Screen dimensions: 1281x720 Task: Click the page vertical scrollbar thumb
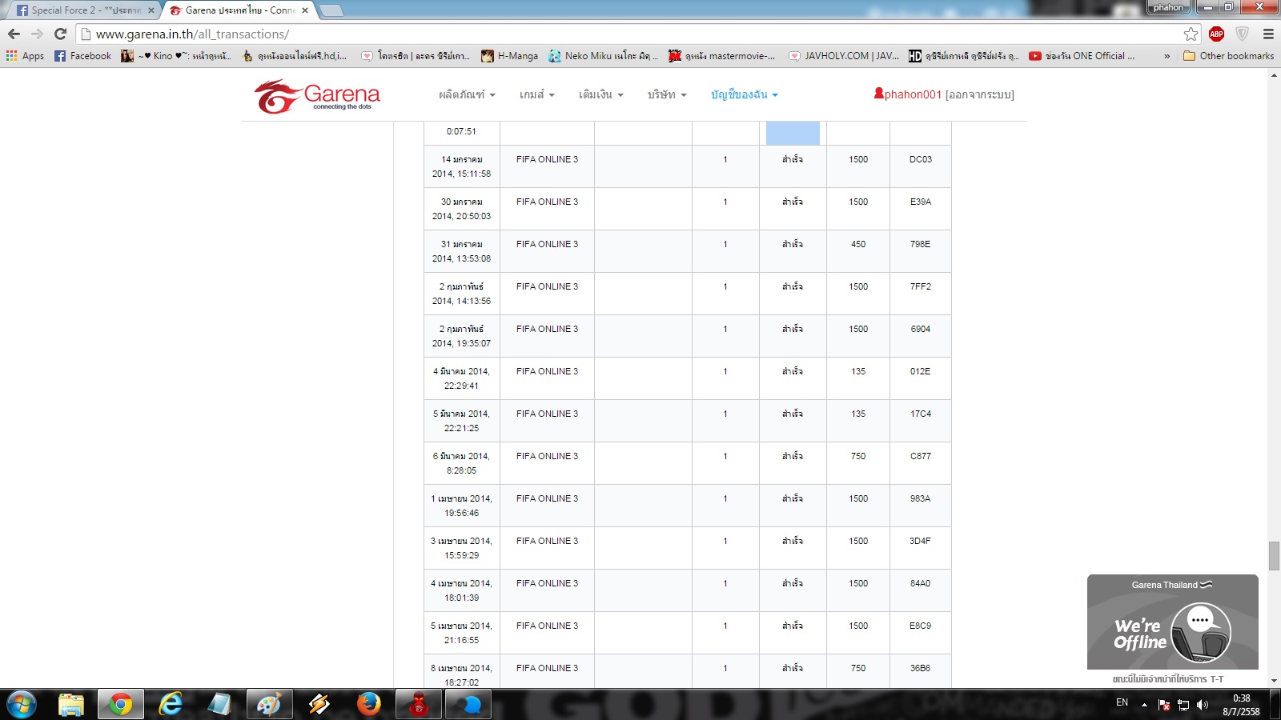pos(1274,556)
